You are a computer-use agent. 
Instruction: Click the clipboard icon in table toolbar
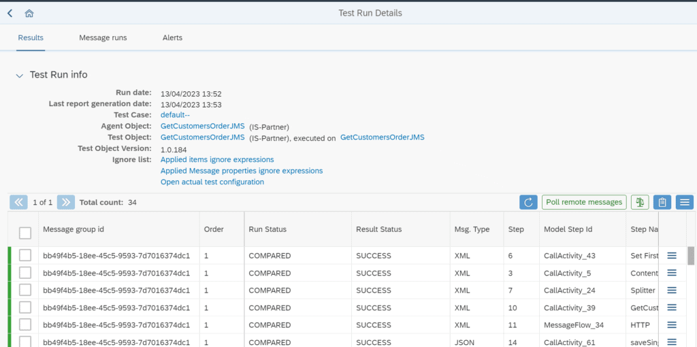click(x=662, y=202)
